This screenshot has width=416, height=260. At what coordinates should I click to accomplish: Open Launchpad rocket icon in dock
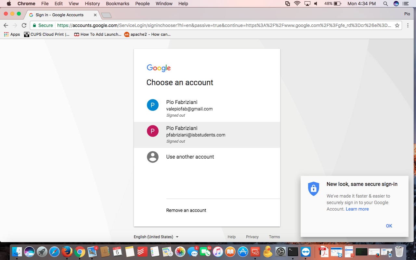pos(42,252)
